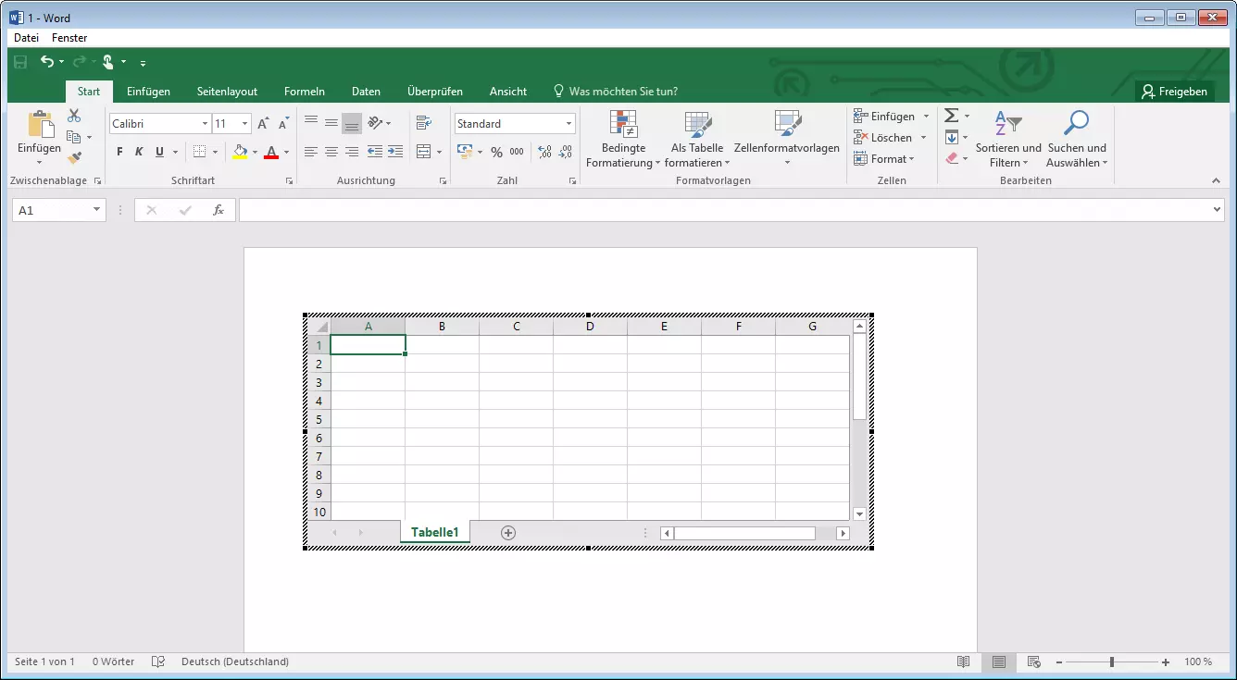Image resolution: width=1237 pixels, height=680 pixels.
Task: Switch to the Seitenlayout tab
Action: pos(227,92)
